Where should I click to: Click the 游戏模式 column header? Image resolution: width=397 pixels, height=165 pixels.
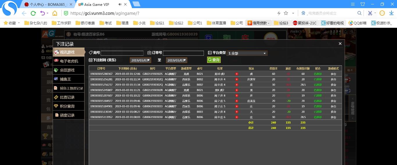[x=333, y=68]
